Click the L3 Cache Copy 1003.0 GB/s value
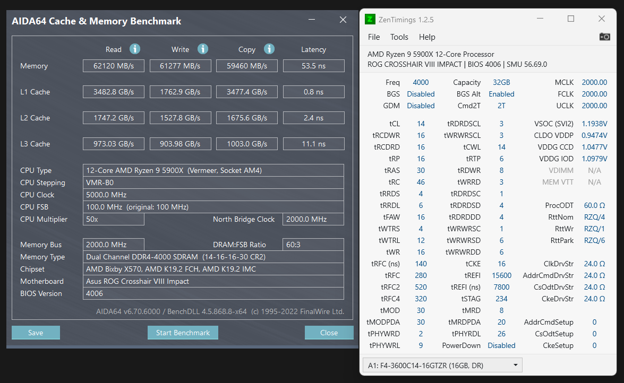The height and width of the screenshot is (383, 624). click(247, 144)
